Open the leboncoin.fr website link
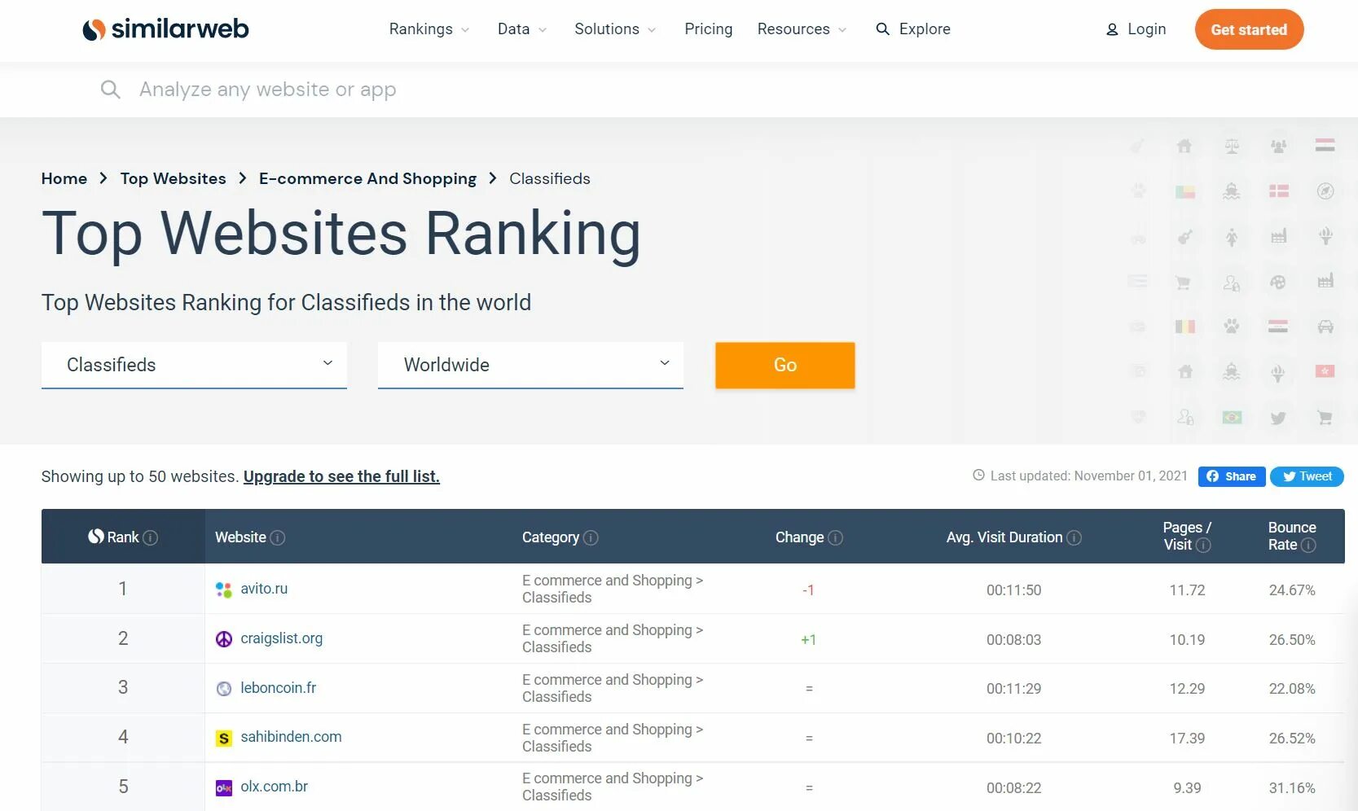The width and height of the screenshot is (1358, 811). click(278, 688)
